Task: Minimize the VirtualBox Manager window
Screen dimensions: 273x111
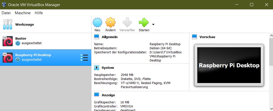Action: coord(237,5)
